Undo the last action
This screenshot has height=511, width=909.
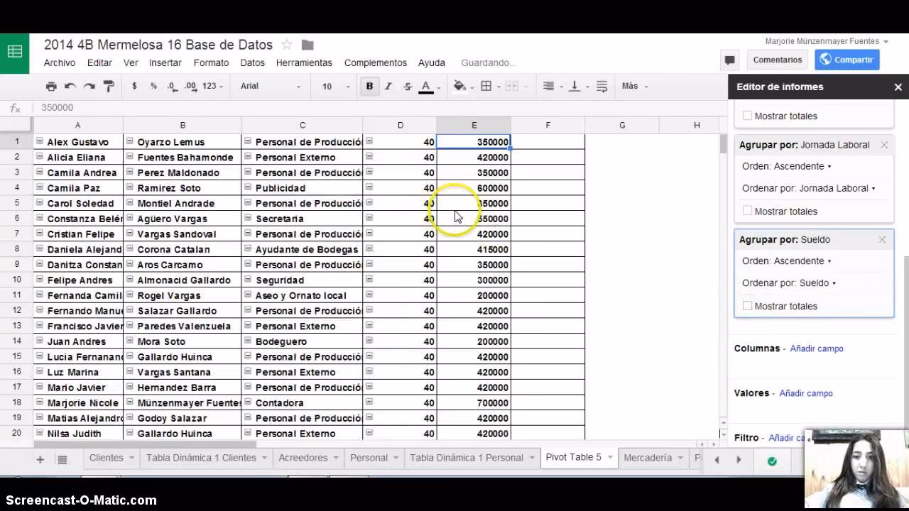tap(70, 86)
